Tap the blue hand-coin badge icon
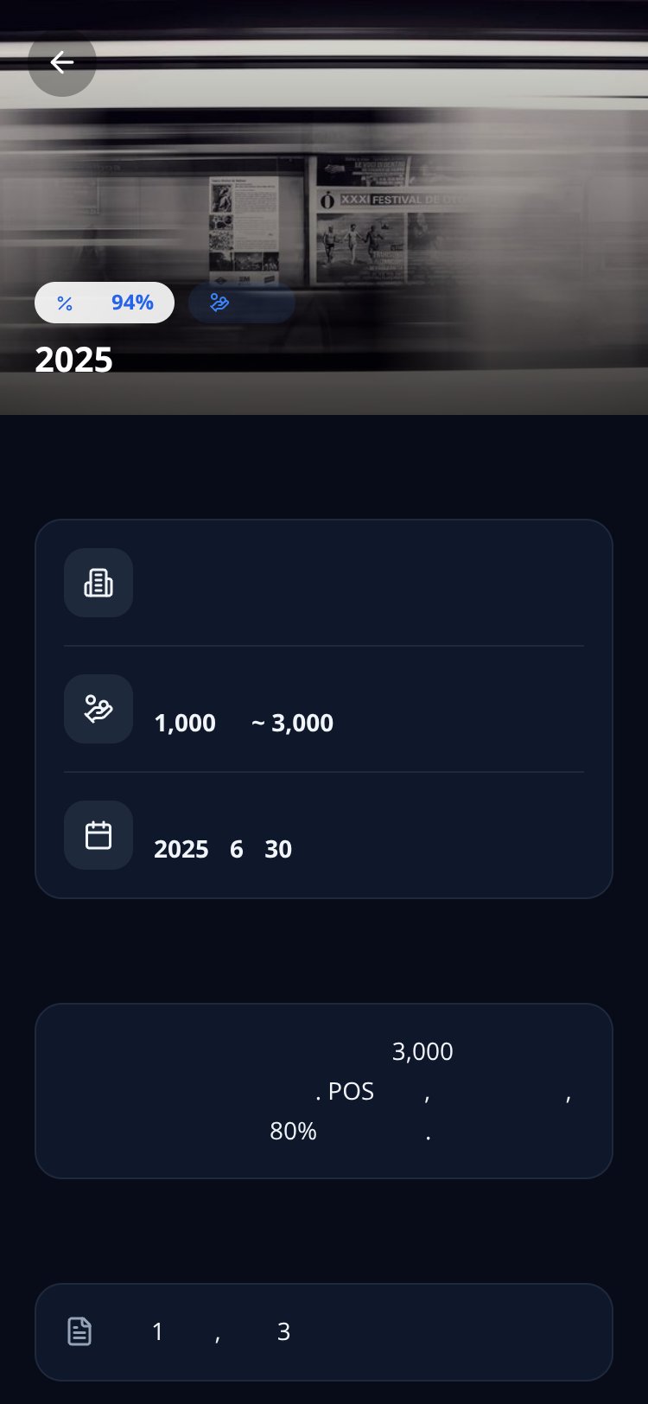648x1404 pixels. click(219, 303)
